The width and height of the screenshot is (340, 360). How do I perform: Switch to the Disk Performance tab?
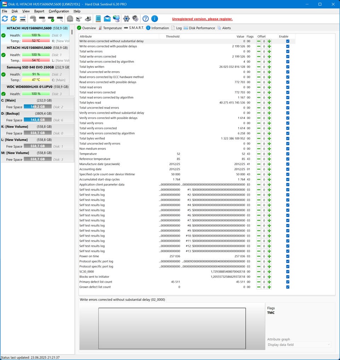[x=199, y=28]
